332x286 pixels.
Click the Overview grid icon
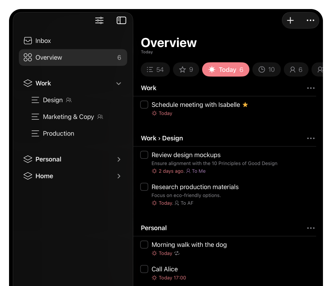[x=27, y=57]
